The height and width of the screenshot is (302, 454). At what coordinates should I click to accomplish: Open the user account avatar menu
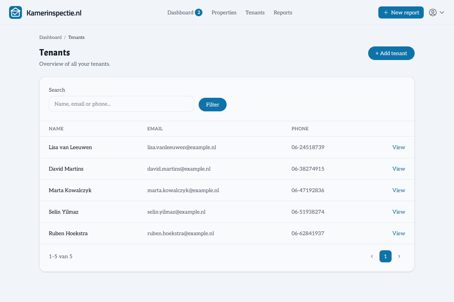point(433,12)
